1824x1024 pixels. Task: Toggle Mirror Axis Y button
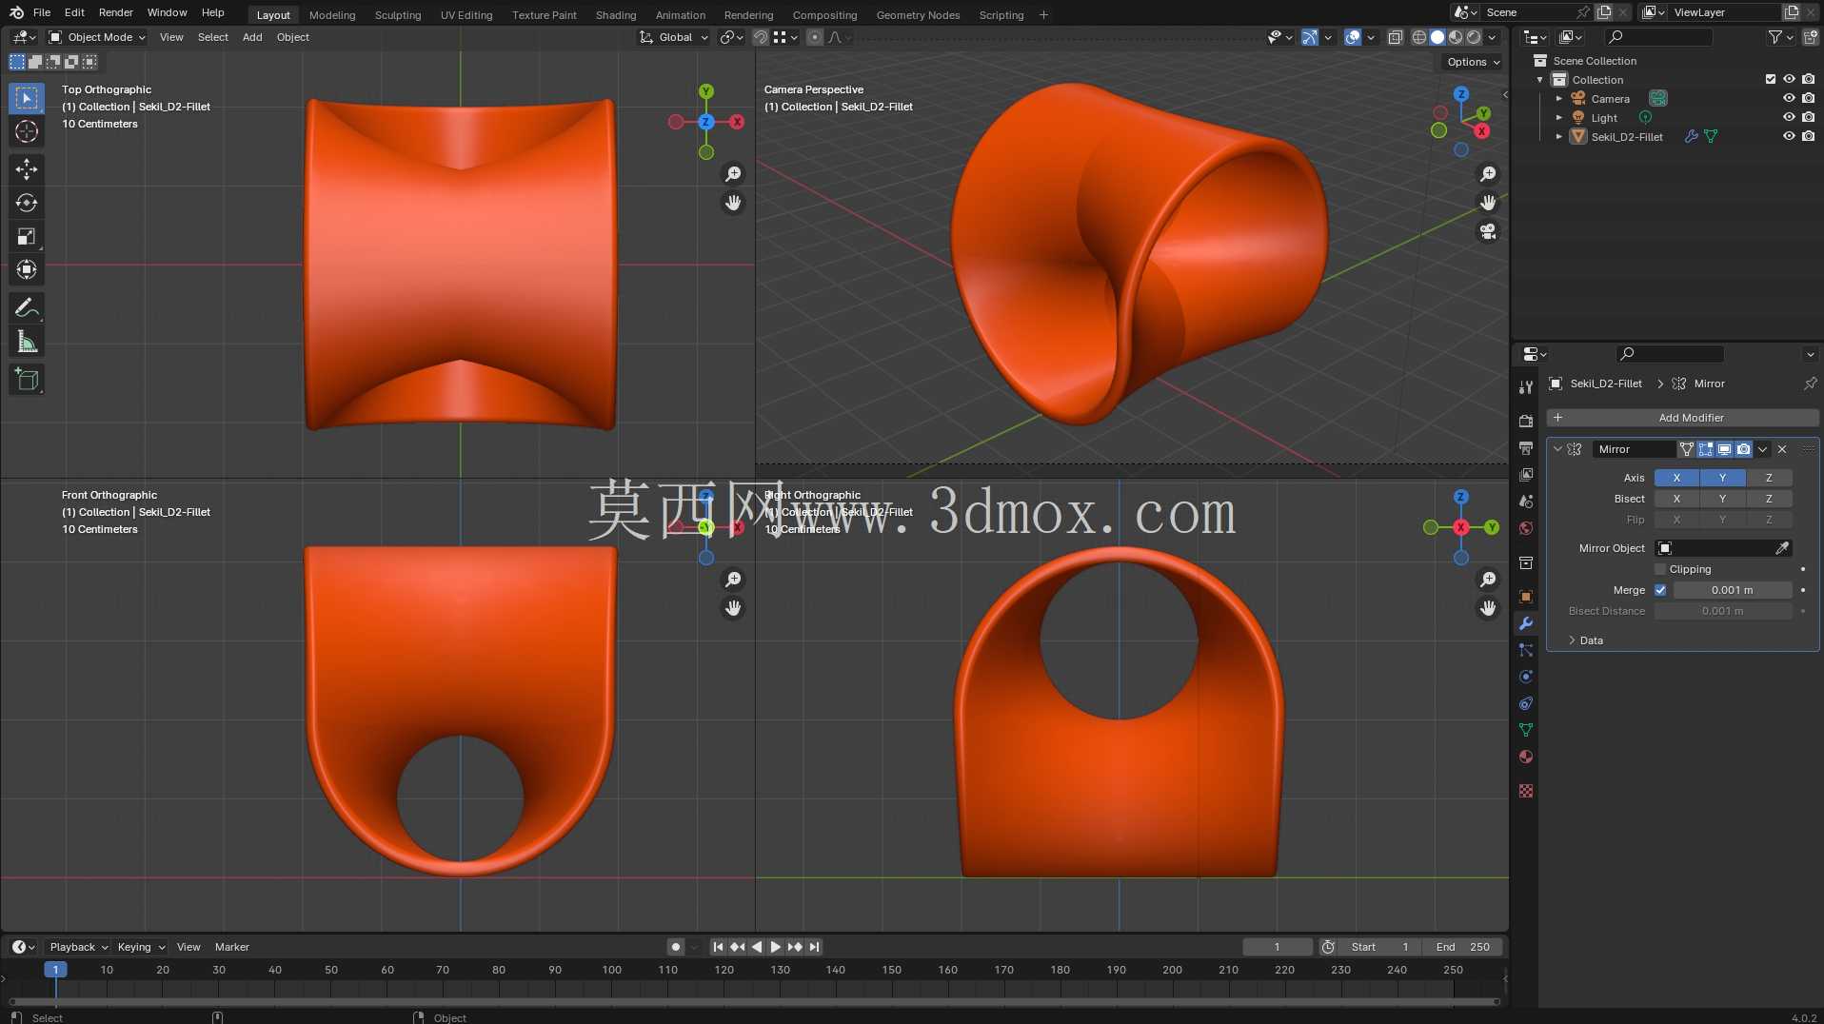[x=1722, y=478]
